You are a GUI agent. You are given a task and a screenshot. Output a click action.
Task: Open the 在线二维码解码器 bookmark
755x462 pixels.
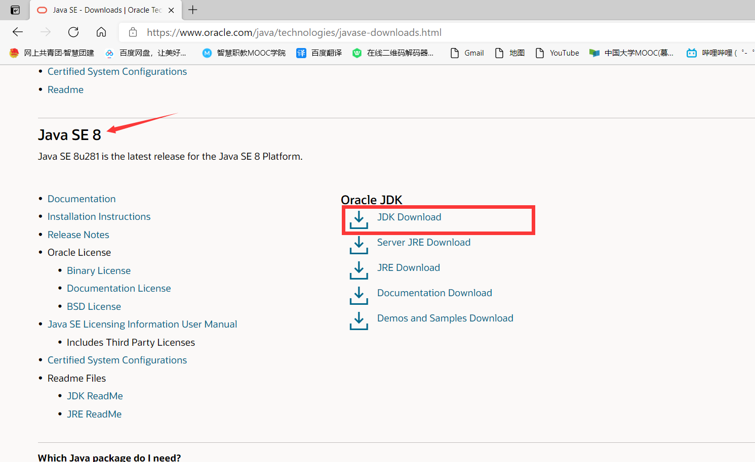pos(393,53)
